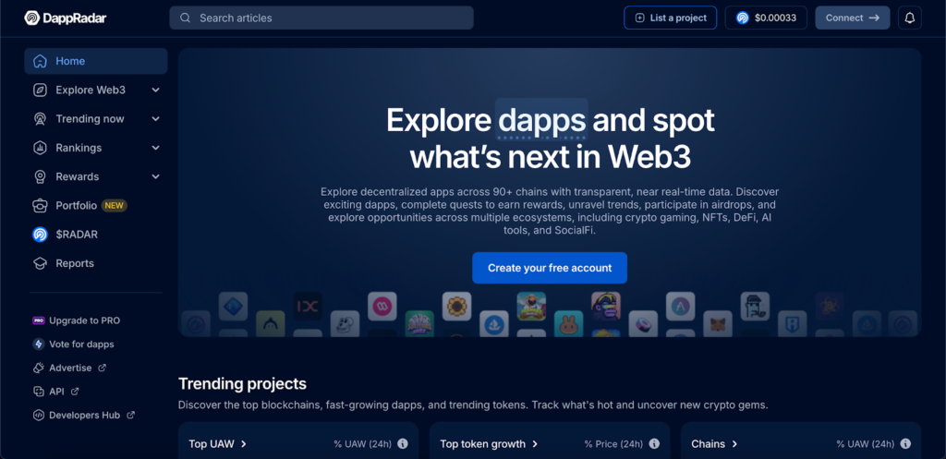Click Create your free account button
946x459 pixels.
[550, 268]
